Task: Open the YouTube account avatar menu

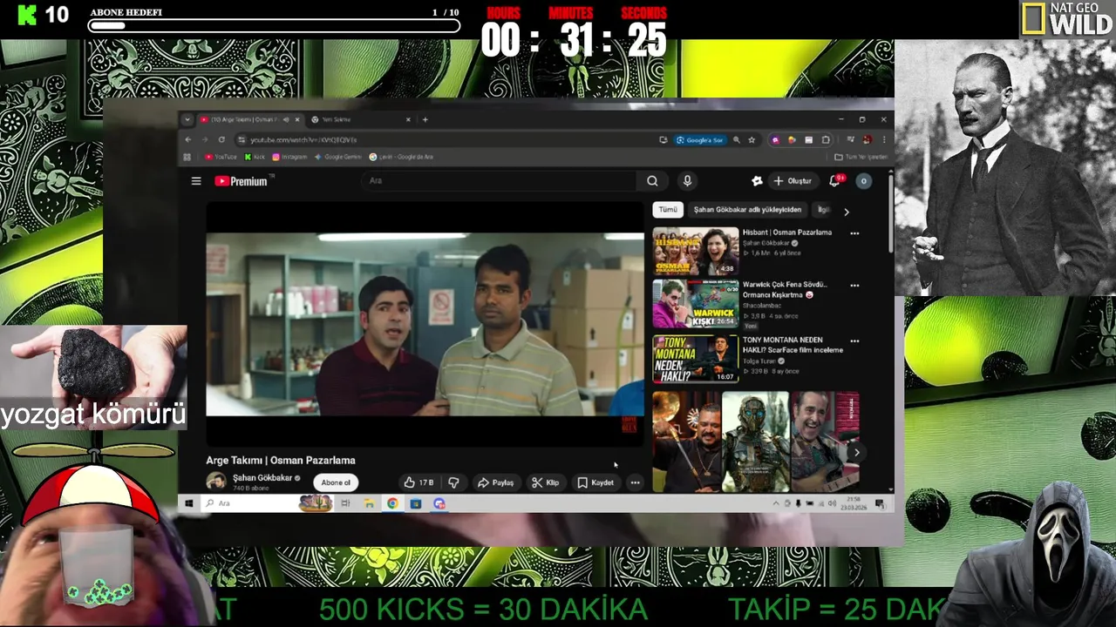Action: click(863, 181)
